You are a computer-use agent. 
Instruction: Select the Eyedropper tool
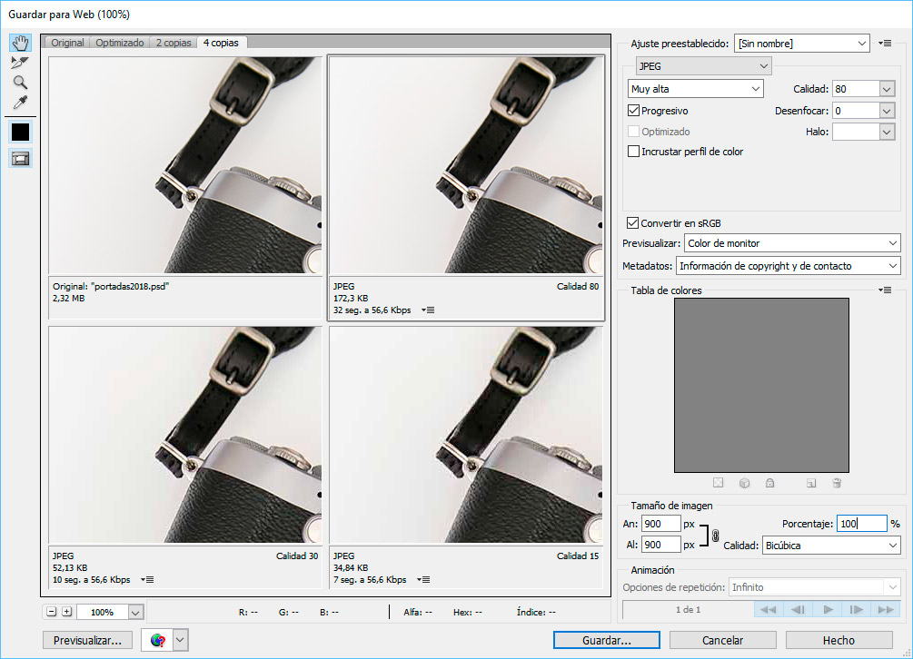click(x=20, y=103)
